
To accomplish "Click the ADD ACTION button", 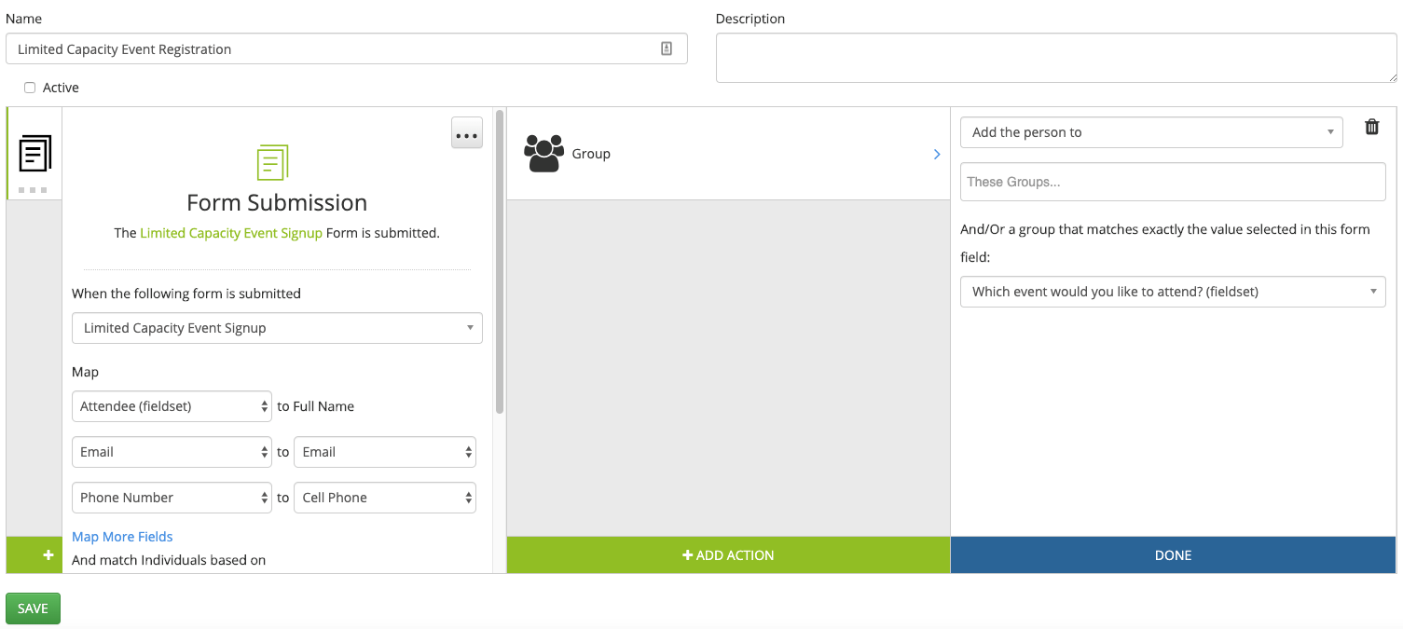I will 728,554.
